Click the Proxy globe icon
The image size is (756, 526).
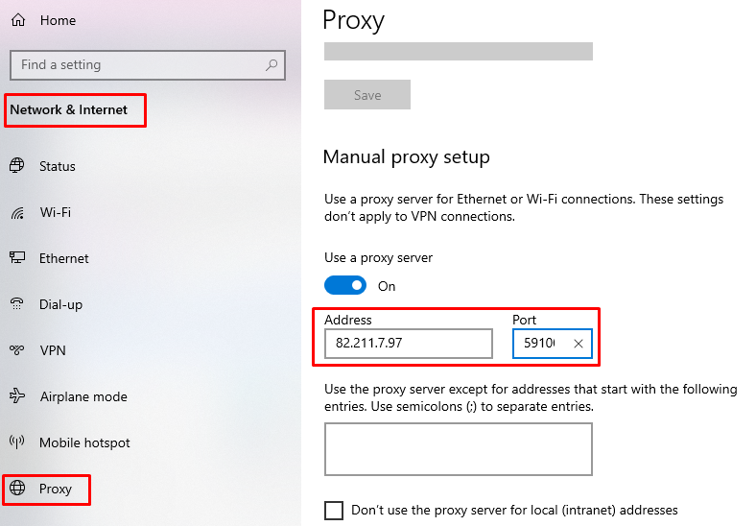point(17,488)
